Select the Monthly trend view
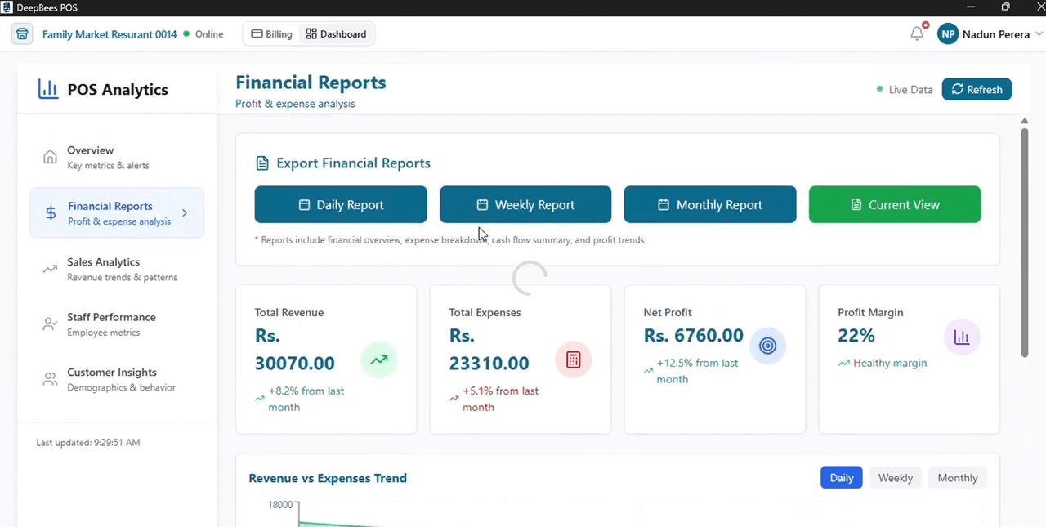The height and width of the screenshot is (527, 1046). pyautogui.click(x=958, y=478)
